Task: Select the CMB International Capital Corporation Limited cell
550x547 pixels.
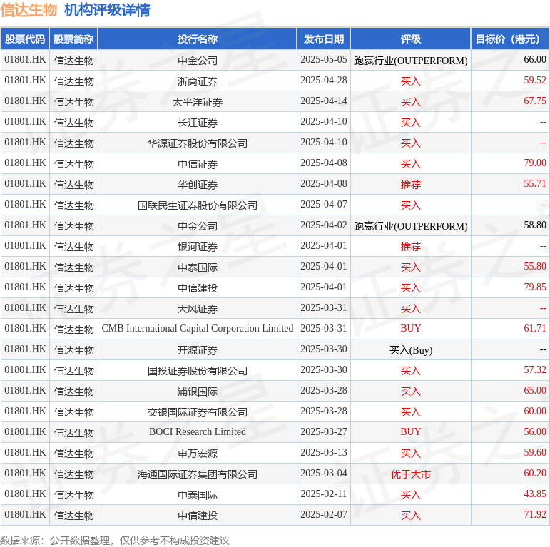Action: click(x=198, y=329)
